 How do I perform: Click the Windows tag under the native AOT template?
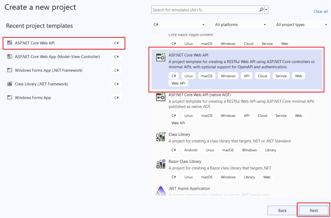point(228,116)
